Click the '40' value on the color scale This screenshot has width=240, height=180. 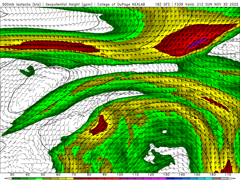pos(28,175)
